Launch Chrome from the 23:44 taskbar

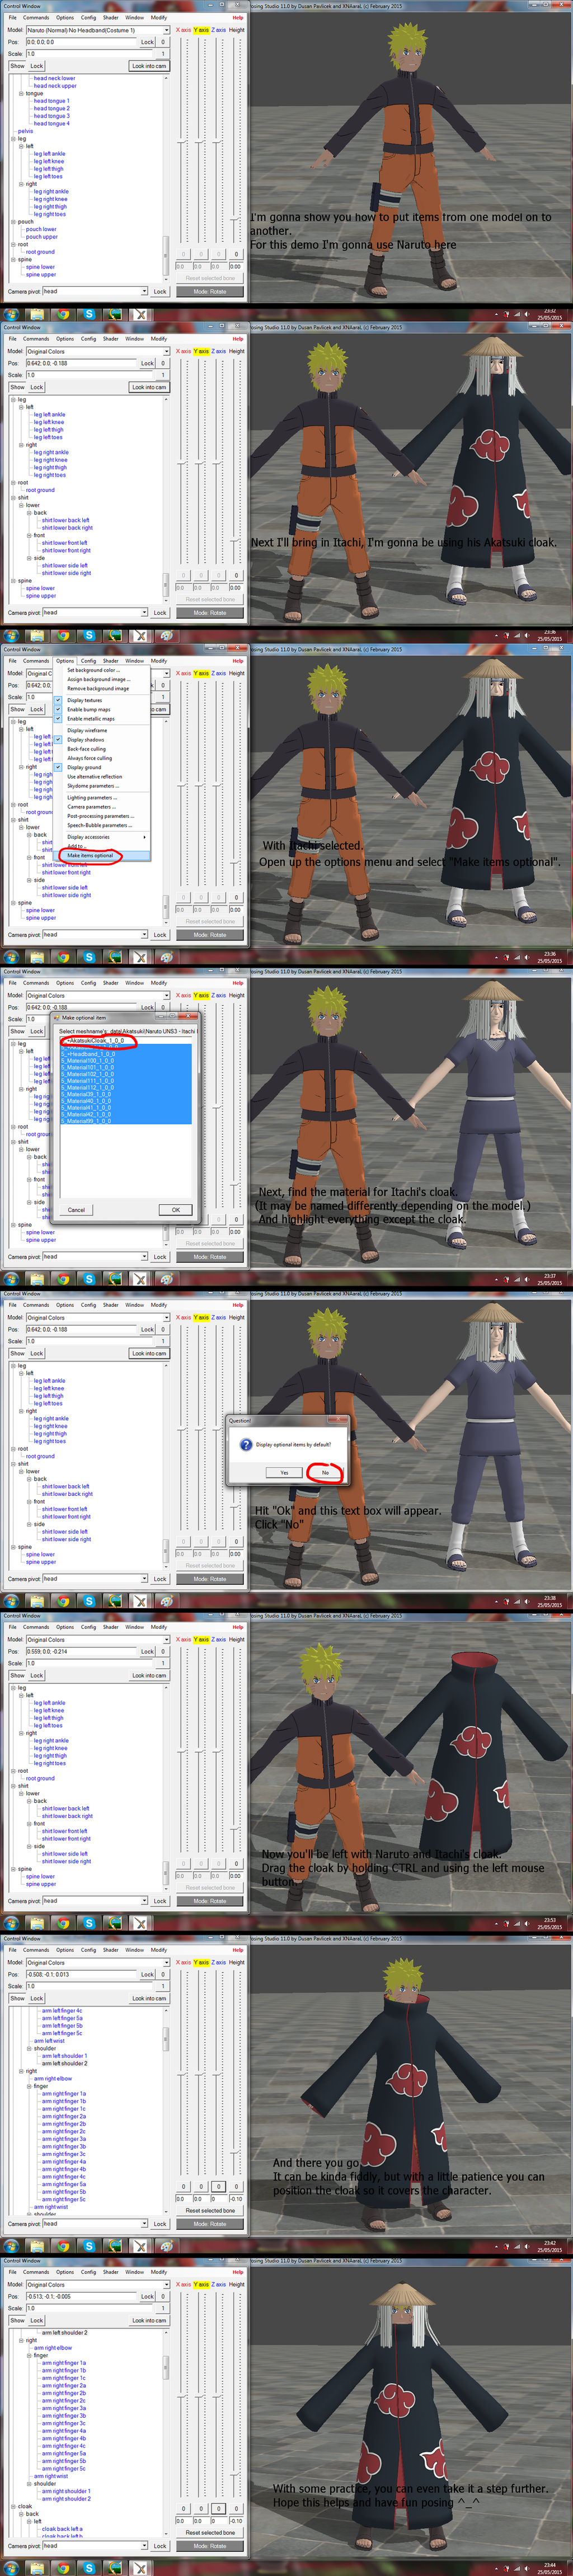coord(63,2568)
